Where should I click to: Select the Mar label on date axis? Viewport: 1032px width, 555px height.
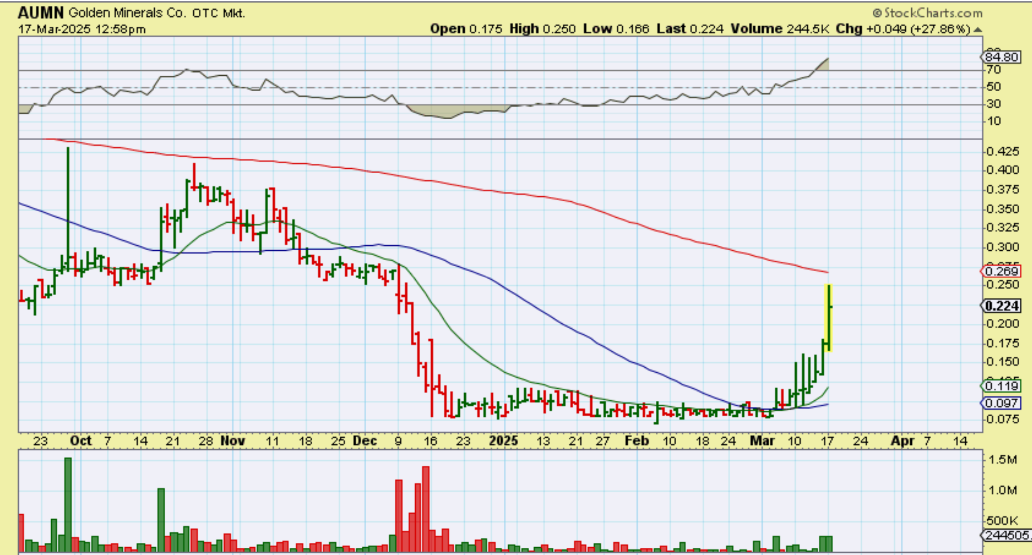coord(762,441)
